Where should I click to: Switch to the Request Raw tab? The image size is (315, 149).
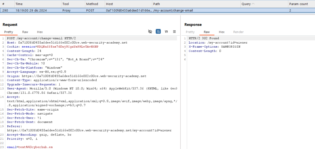(25, 32)
